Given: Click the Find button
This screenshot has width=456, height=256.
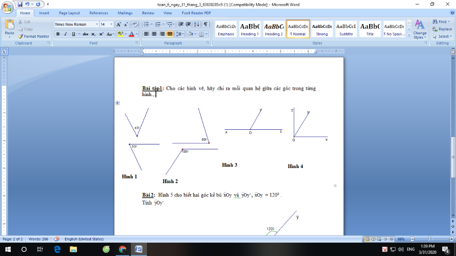Looking at the screenshot, I should pyautogui.click(x=441, y=22).
